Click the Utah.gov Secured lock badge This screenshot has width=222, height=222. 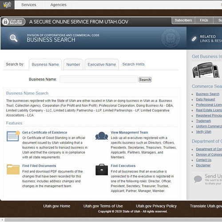coord(13,22)
